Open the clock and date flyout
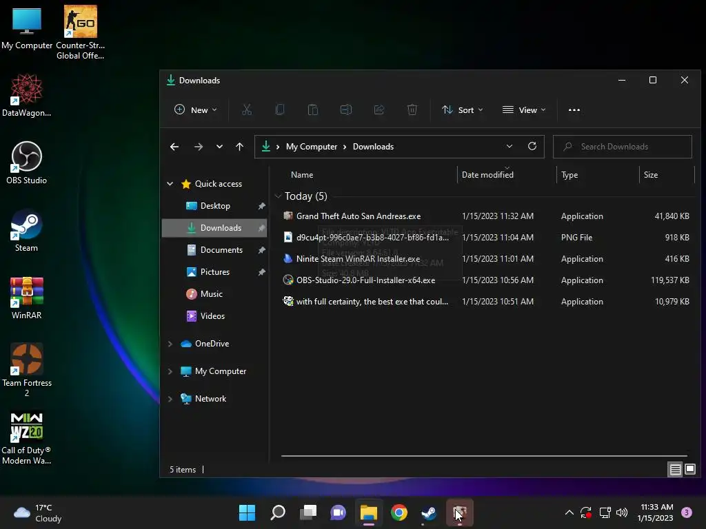 click(655, 512)
